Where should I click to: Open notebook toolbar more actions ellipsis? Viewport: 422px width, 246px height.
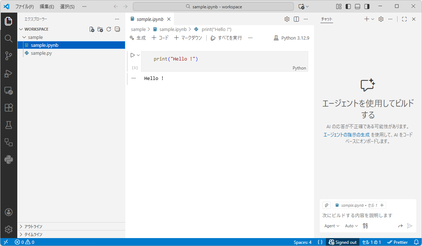pyautogui.click(x=250, y=38)
